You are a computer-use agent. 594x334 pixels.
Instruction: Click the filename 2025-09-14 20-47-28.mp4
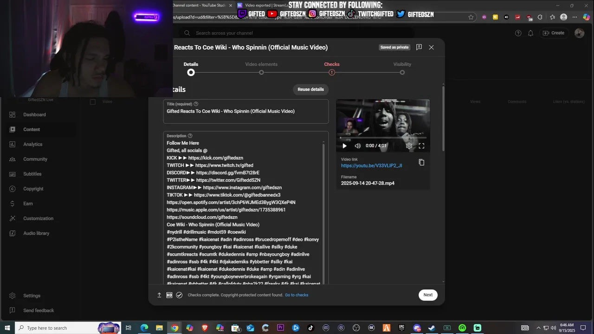[x=368, y=183]
